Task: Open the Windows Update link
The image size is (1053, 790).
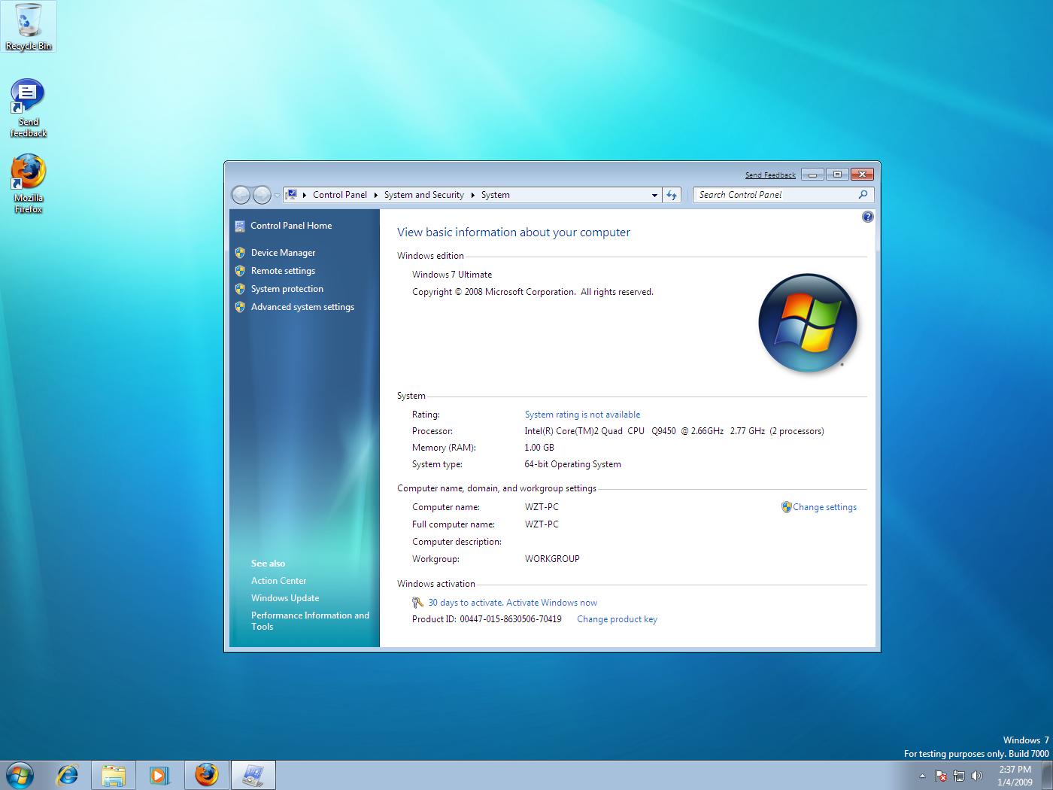Action: [x=285, y=598]
